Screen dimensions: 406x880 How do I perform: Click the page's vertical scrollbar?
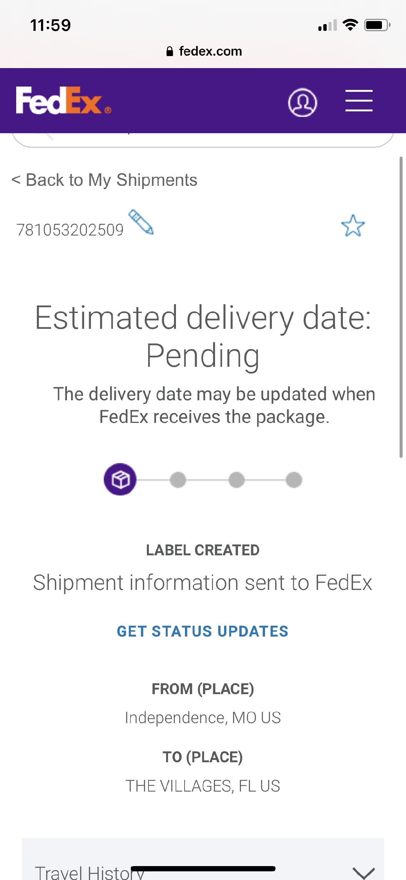(x=401, y=307)
